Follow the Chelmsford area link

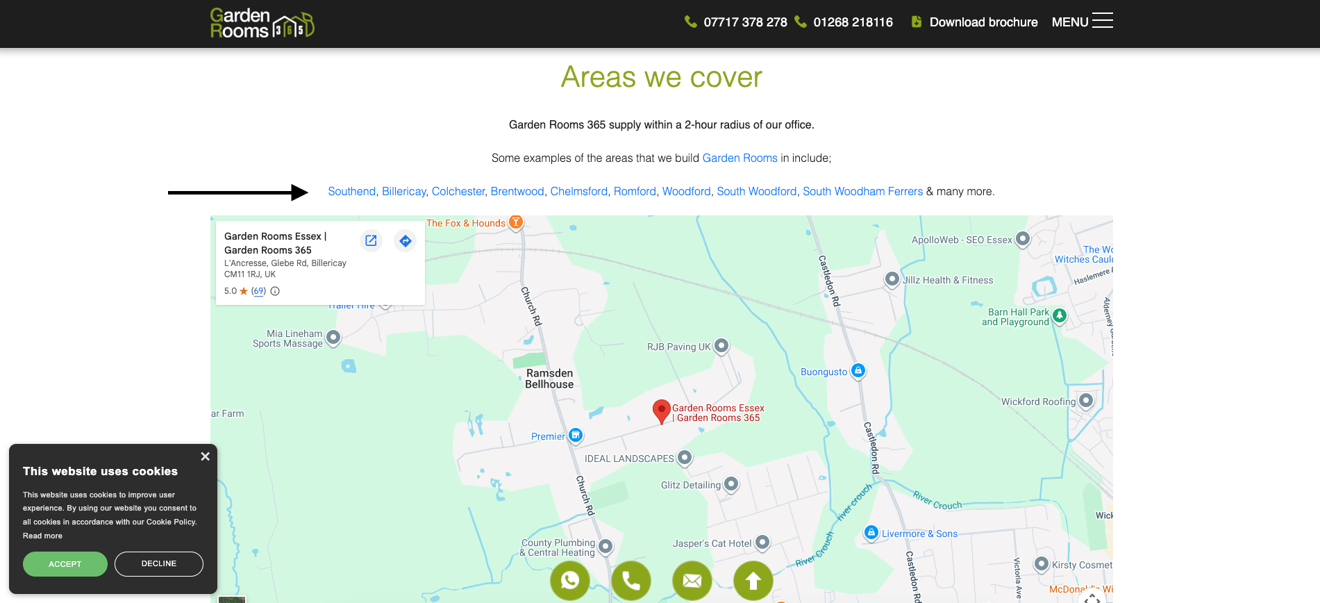579,192
